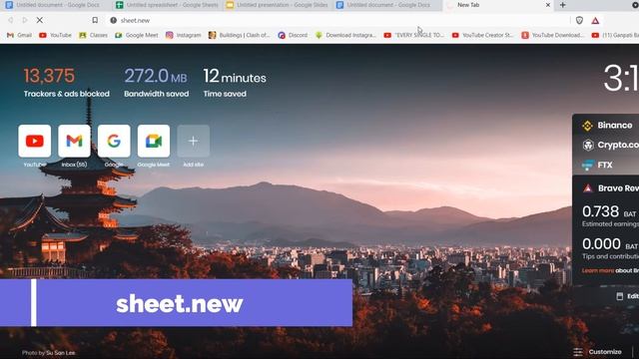Open the Discord bookmark
This screenshot has height=359, width=639.
[293, 36]
